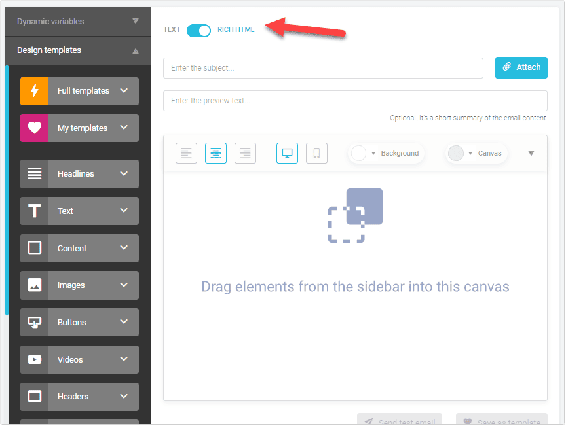Click the Videos play icon
566x426 pixels.
(34, 360)
